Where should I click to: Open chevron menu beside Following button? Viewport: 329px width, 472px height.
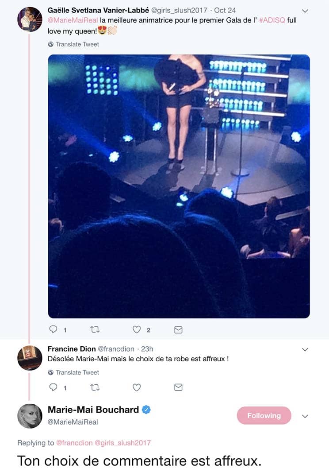[x=305, y=416]
